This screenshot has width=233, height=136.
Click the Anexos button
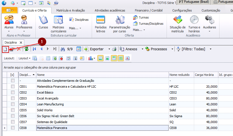click(129, 49)
